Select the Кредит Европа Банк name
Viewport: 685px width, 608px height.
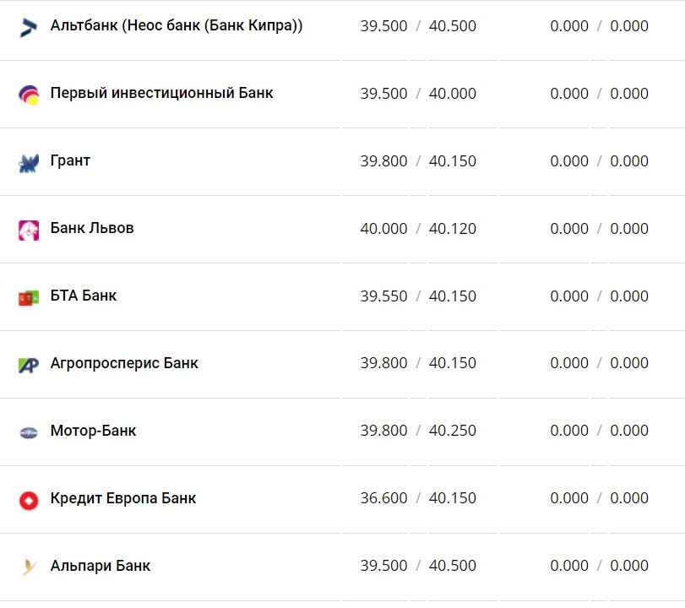click(x=123, y=499)
